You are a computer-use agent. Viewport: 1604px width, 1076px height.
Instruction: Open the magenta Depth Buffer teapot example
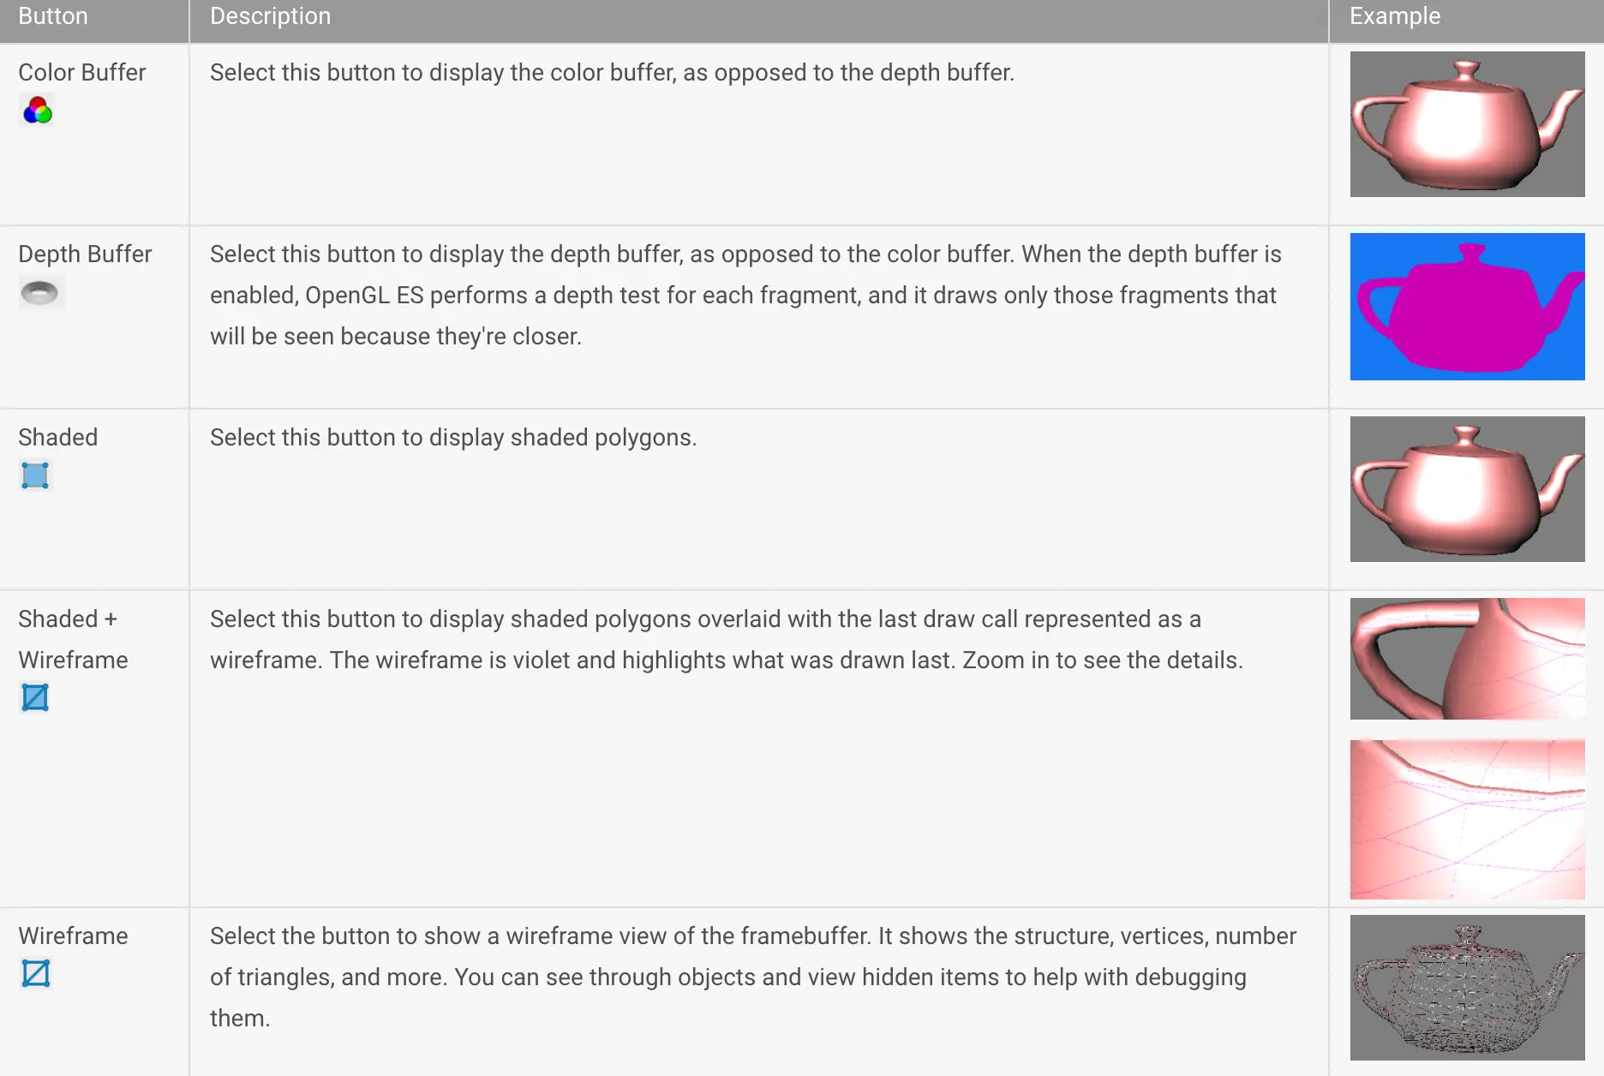click(1467, 307)
